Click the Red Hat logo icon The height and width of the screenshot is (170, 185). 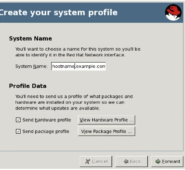click(x=173, y=13)
